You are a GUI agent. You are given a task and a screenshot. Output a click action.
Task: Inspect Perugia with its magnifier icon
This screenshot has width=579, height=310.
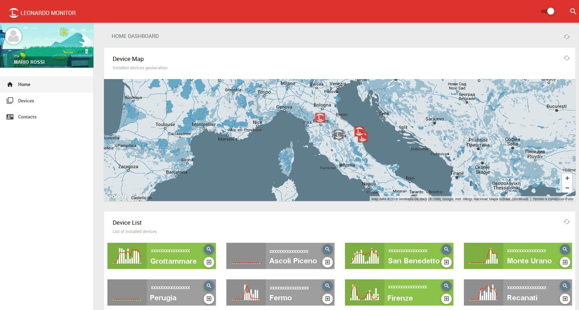pos(209,286)
